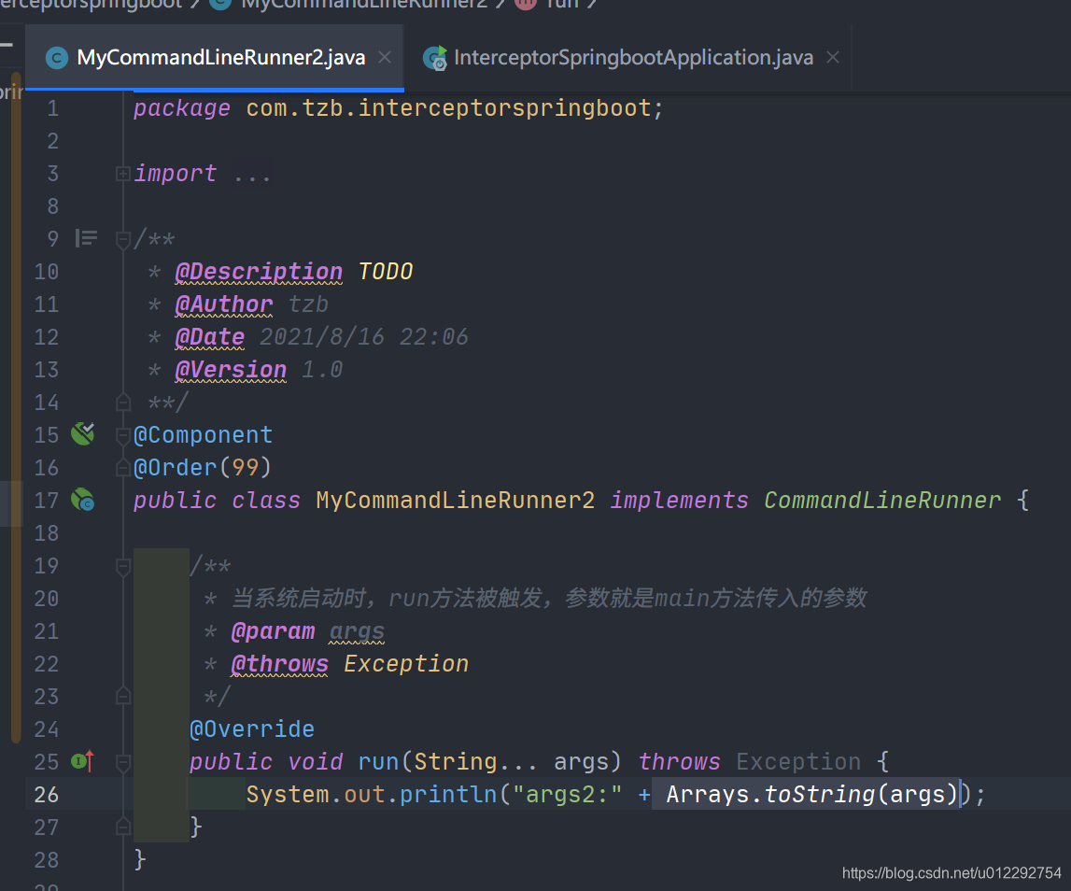Click line number 26 in the gutter

[47, 795]
